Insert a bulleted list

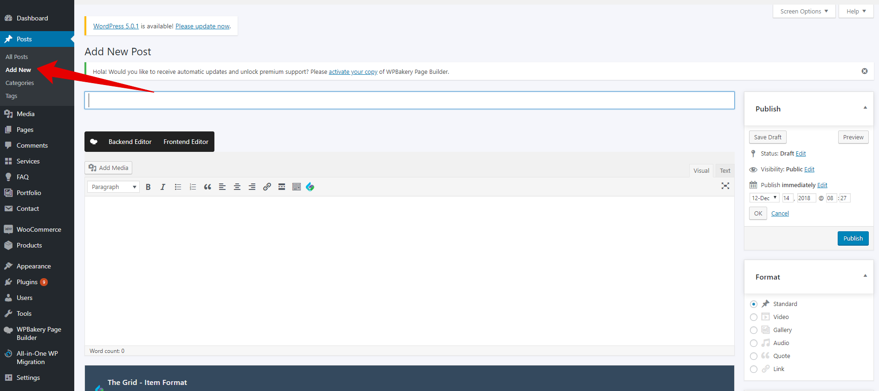(178, 187)
